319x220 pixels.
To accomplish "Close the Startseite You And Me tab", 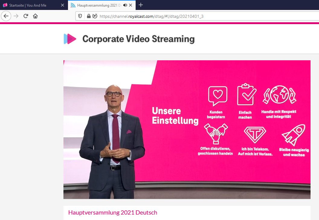I will [63, 5].
